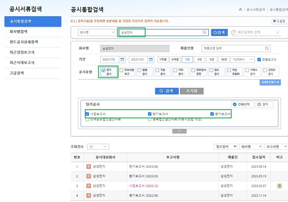This screenshot has width=288, height=202.
Task: Open 도움말 help button
Action: tap(279, 21)
